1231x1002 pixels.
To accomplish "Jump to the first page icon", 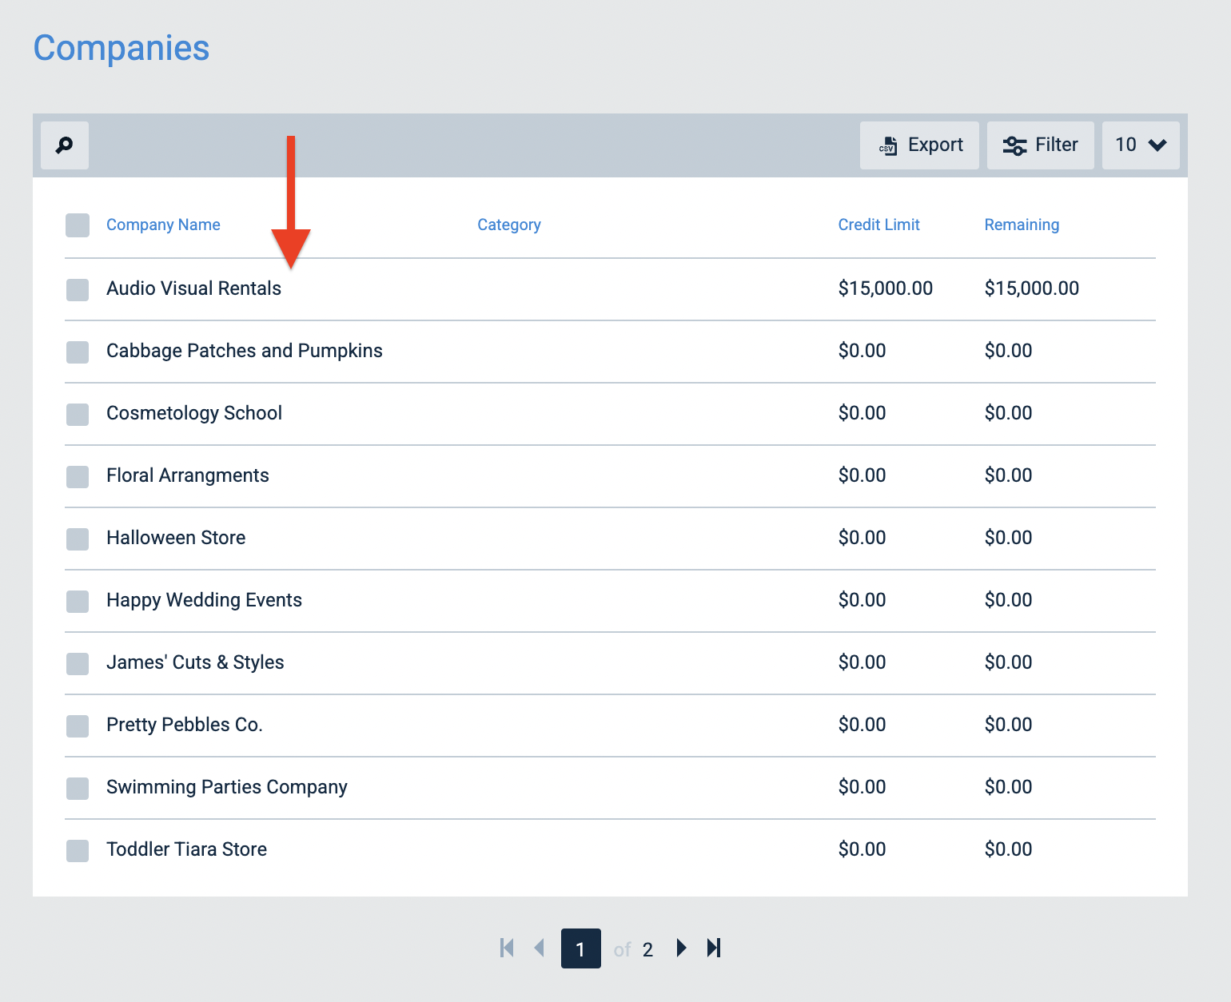I will (507, 948).
